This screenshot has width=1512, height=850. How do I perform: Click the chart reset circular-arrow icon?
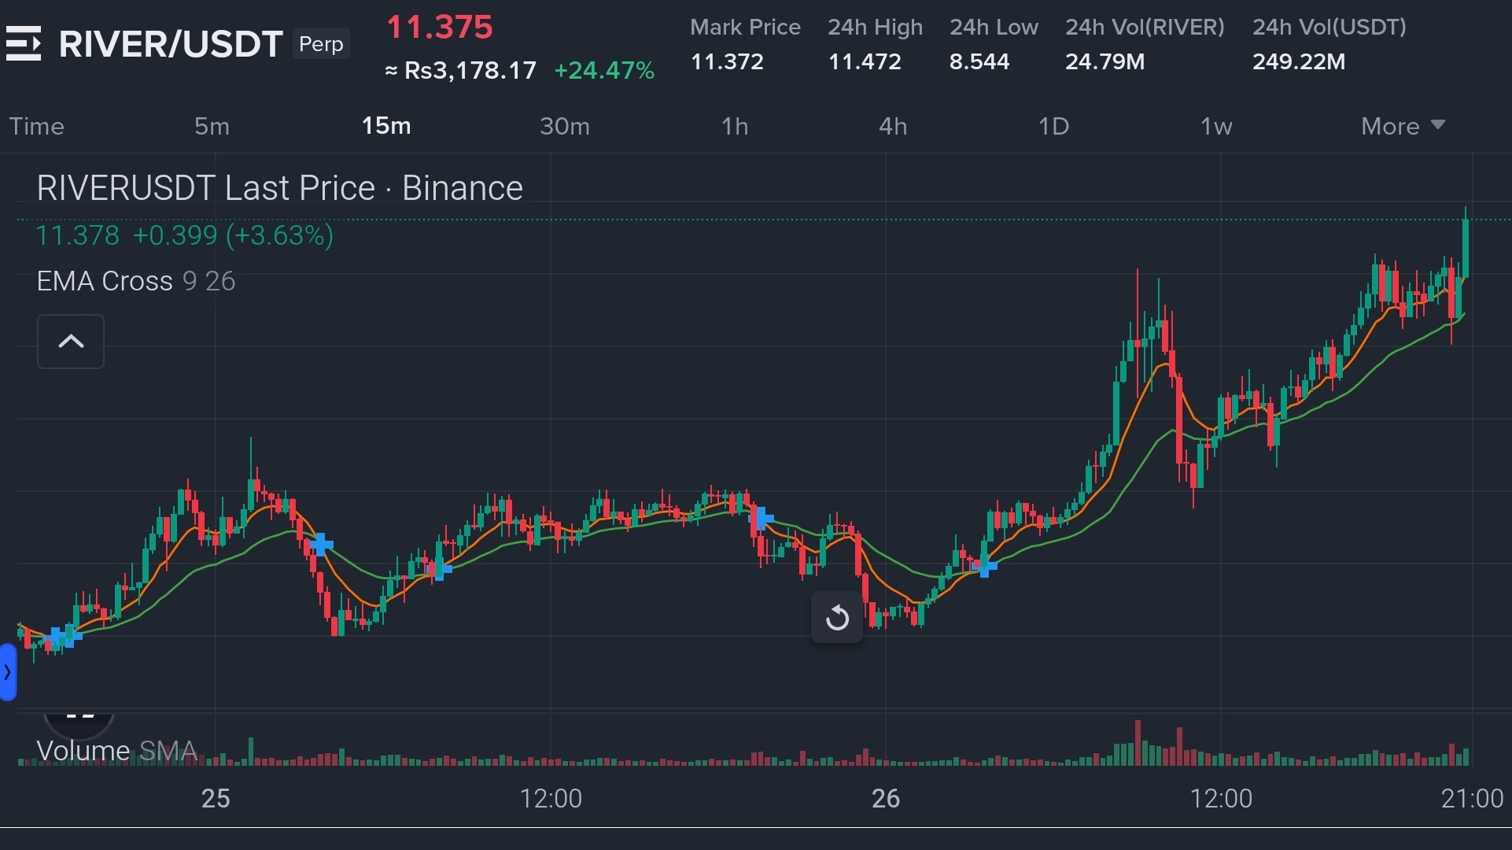837,618
